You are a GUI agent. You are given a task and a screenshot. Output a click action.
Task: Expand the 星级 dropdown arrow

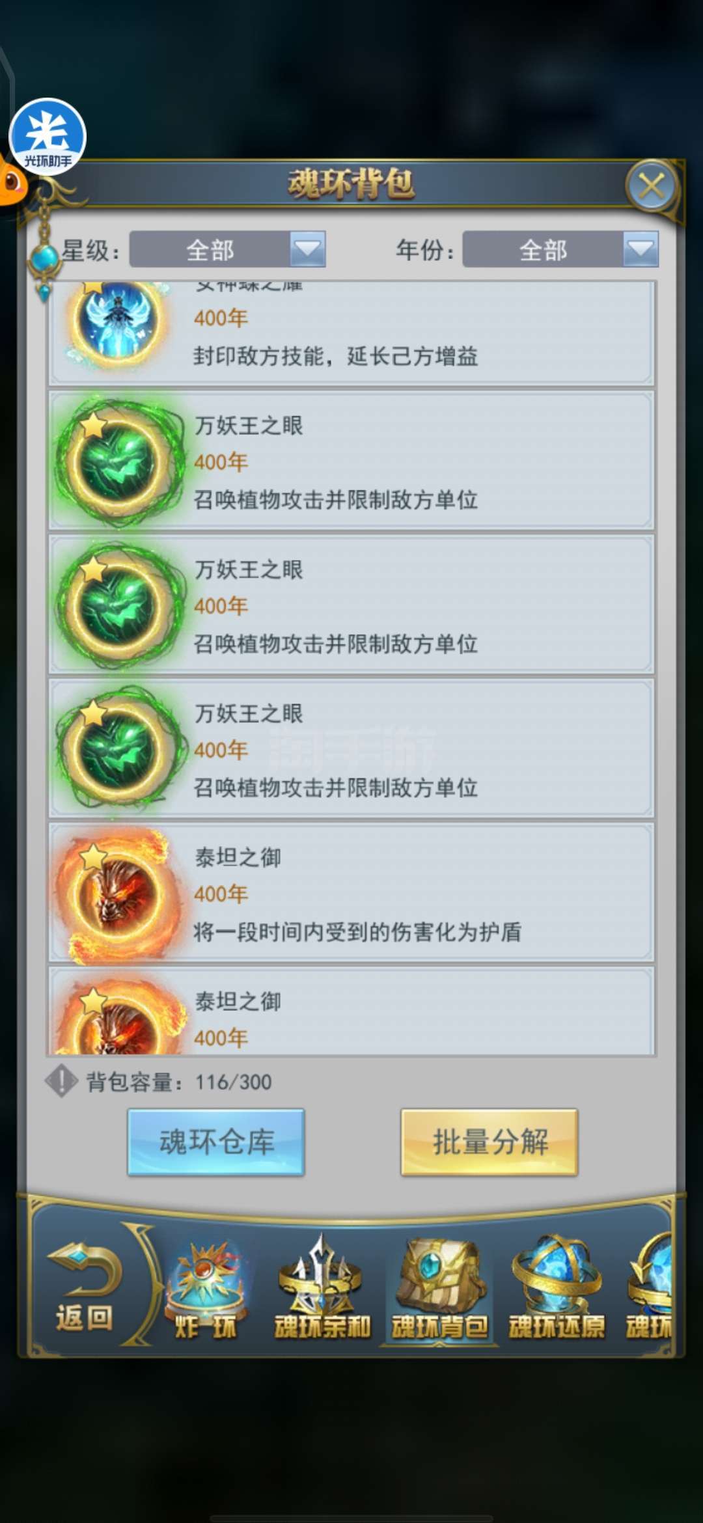[307, 249]
